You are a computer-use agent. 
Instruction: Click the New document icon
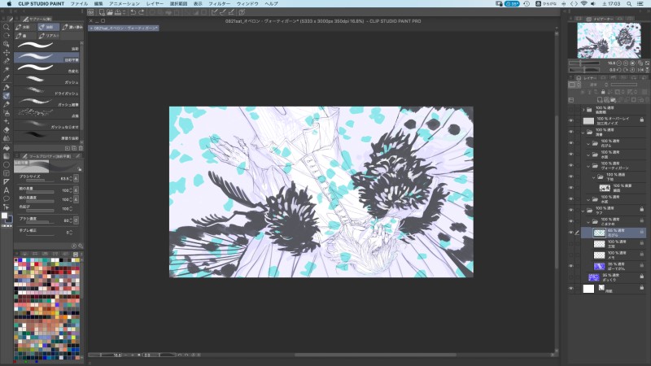click(x=101, y=12)
